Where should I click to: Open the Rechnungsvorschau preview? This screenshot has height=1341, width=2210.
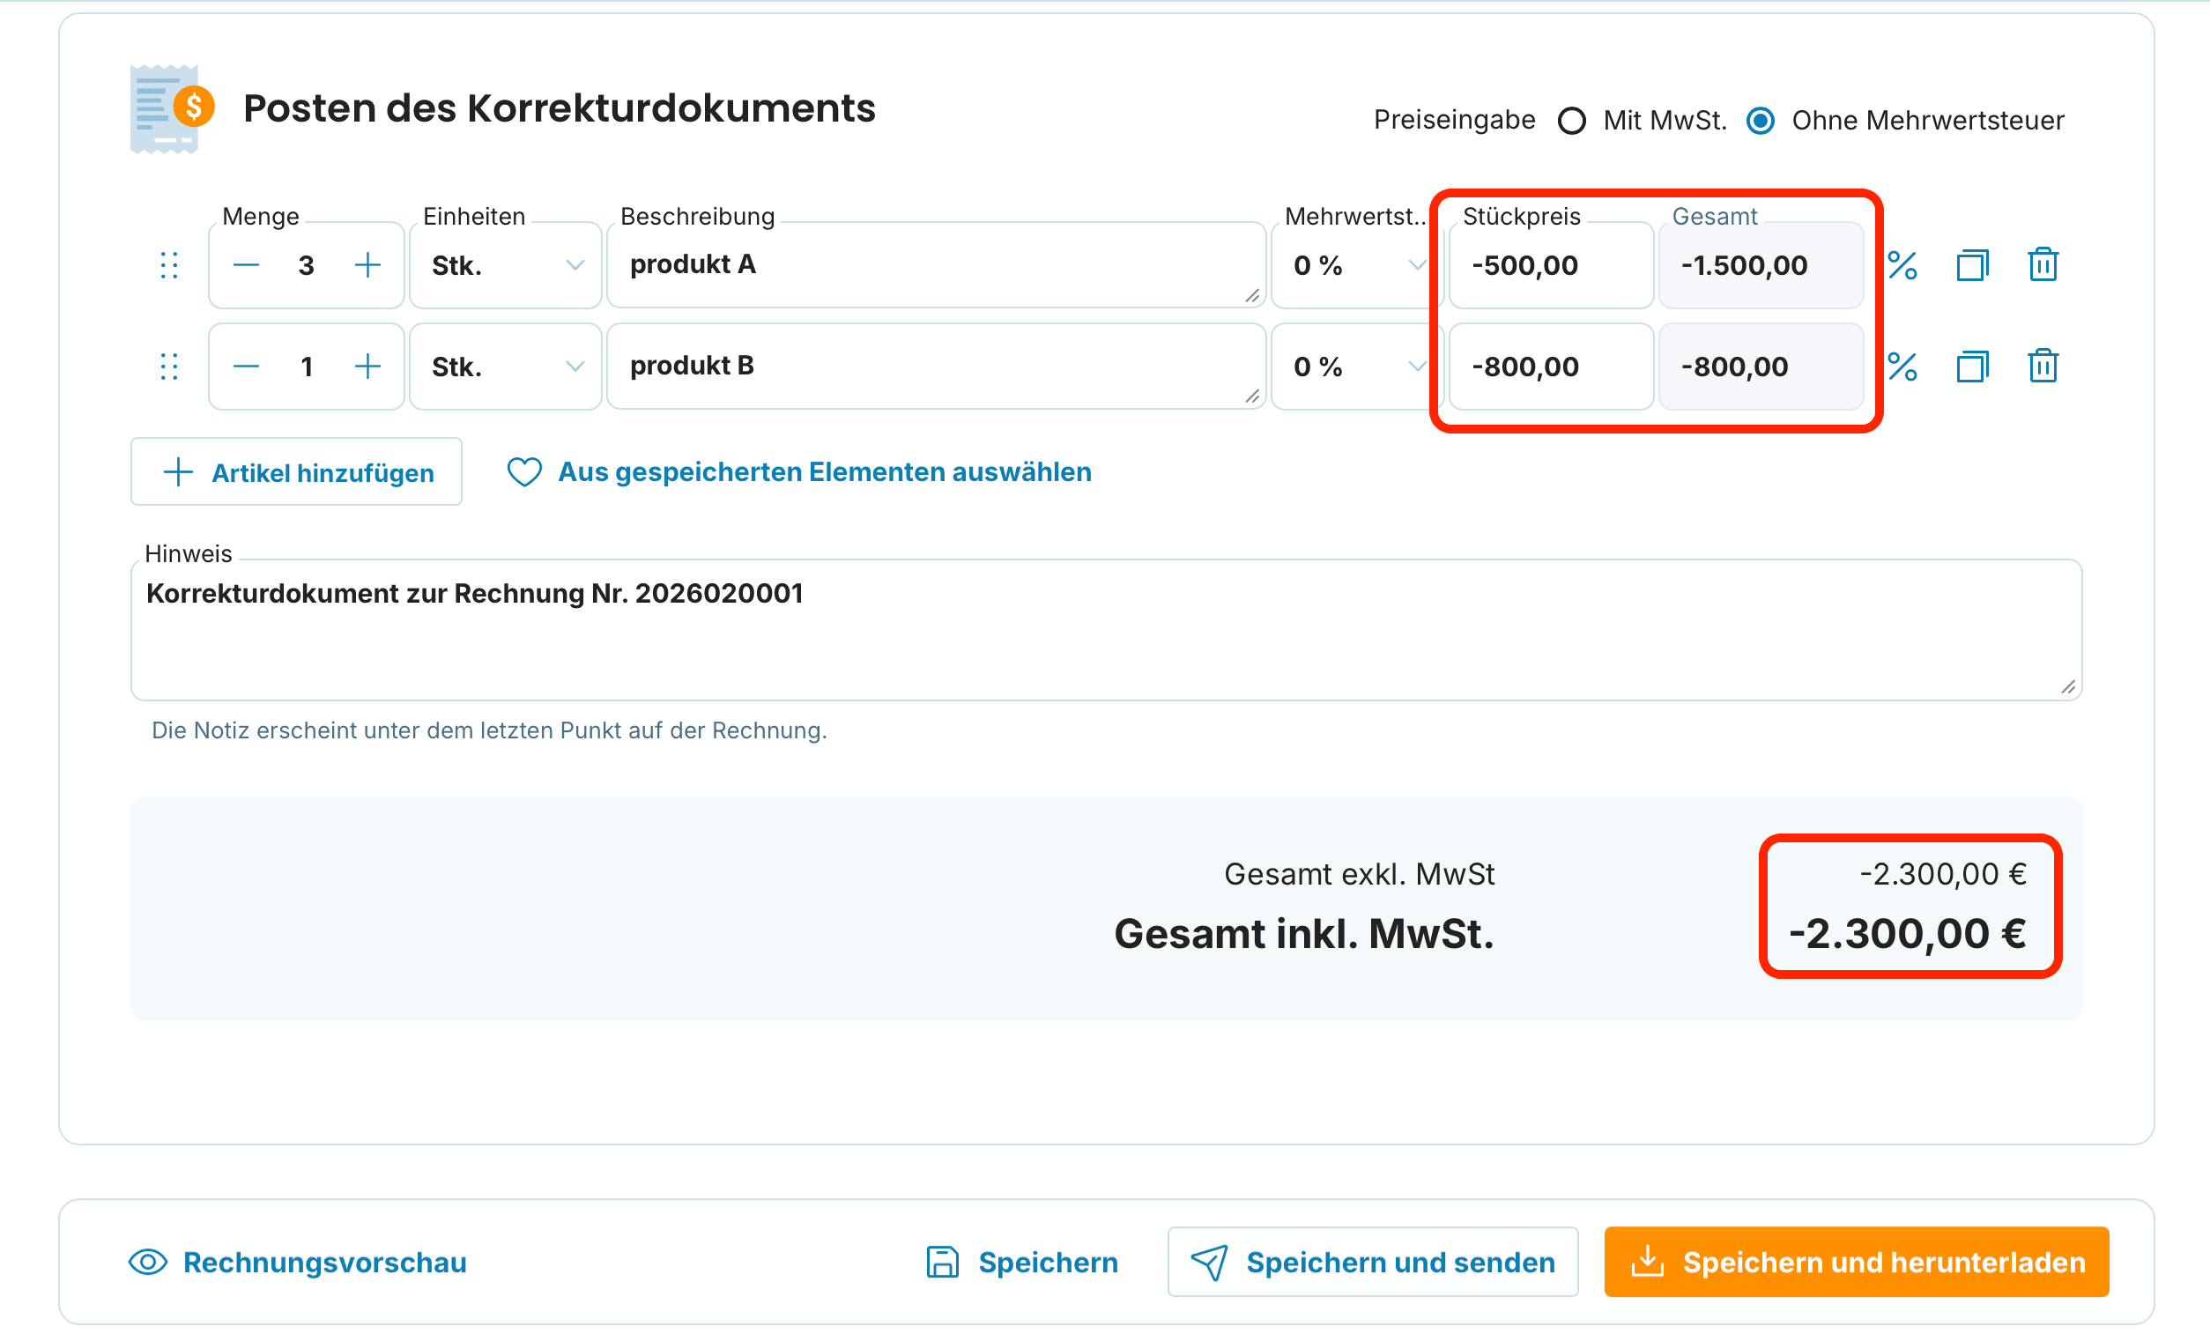coord(298,1262)
